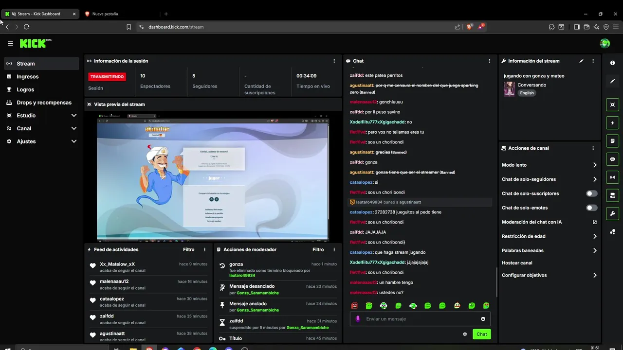Open Modo lento settings

click(x=550, y=165)
